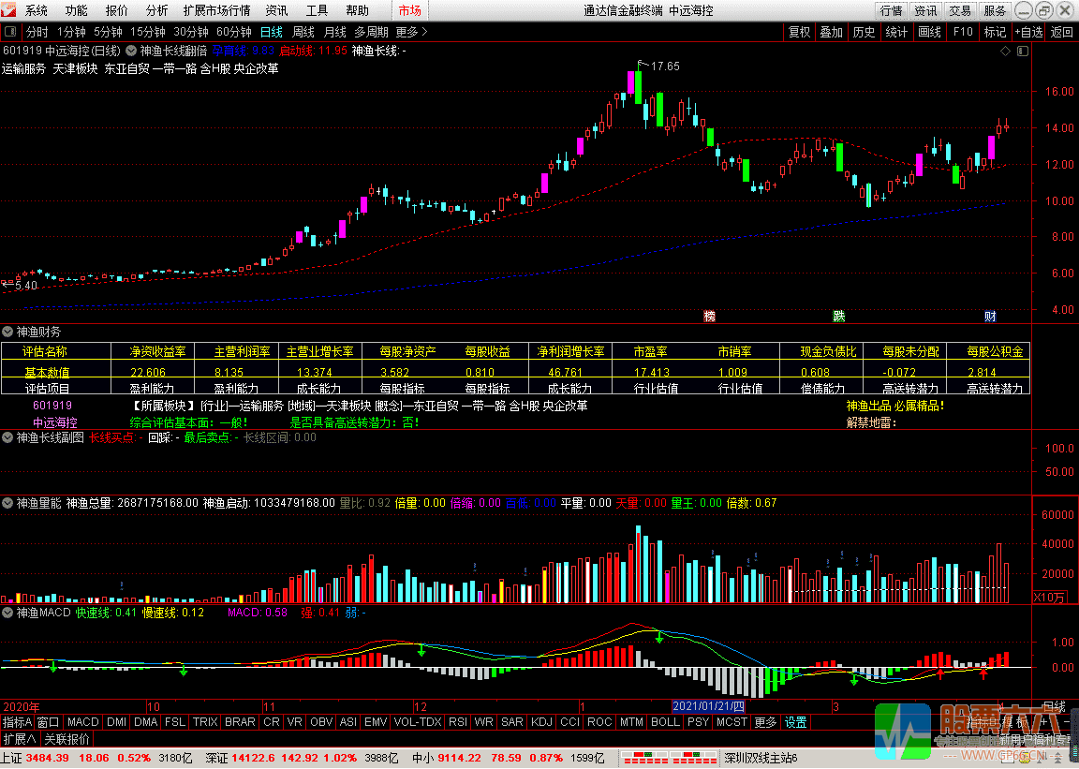The width and height of the screenshot is (1079, 769).
Task: Click the market status indicator blocks in status bar
Action: pos(668,758)
